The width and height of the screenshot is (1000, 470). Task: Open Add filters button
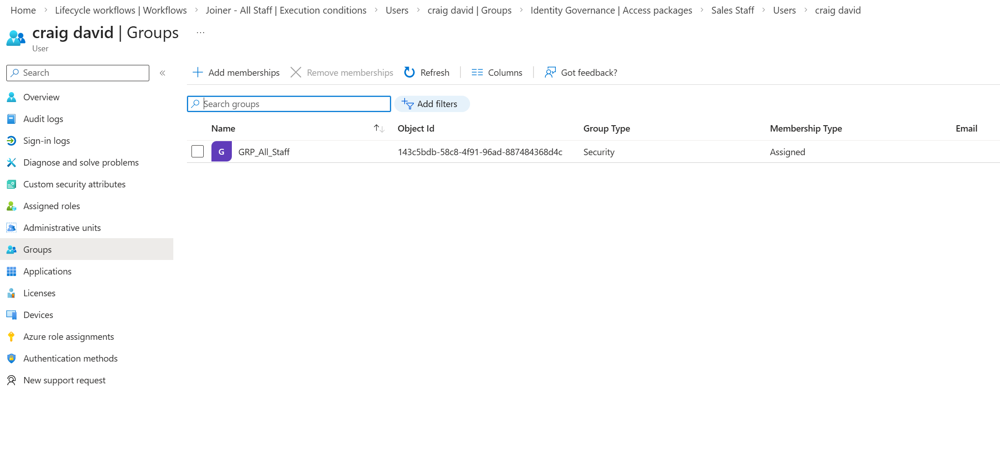tap(432, 104)
